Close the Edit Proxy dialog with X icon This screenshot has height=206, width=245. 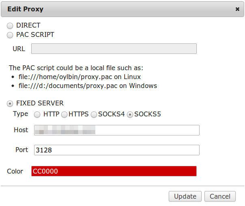237,9
